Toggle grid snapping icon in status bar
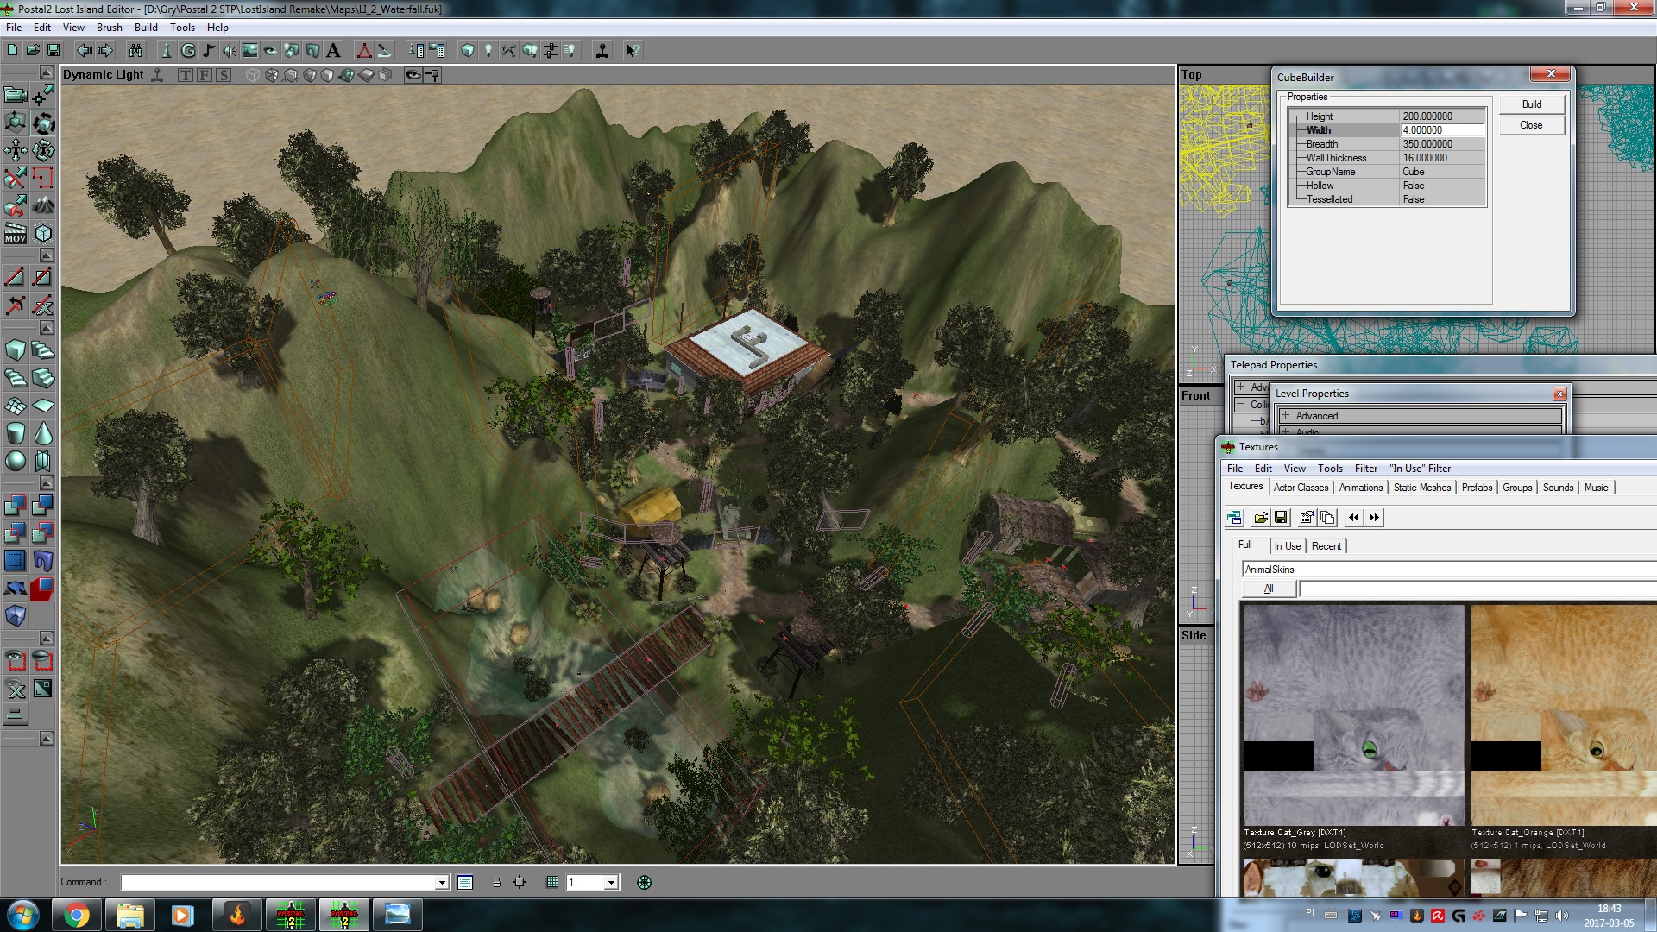Image resolution: width=1657 pixels, height=932 pixels. pyautogui.click(x=552, y=882)
